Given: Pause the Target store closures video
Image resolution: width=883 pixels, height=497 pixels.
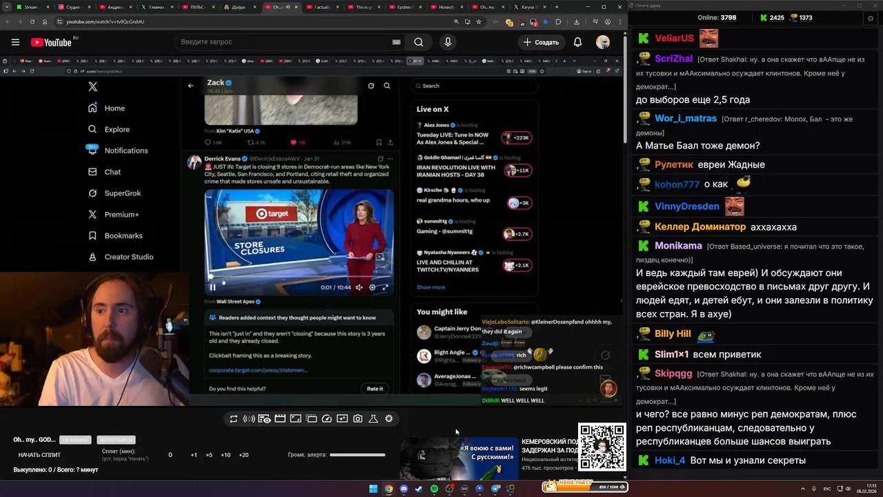Looking at the screenshot, I should pos(212,287).
